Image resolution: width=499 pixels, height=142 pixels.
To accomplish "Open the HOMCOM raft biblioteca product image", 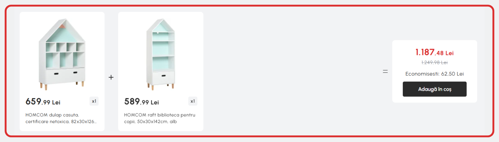I will tap(161, 54).
